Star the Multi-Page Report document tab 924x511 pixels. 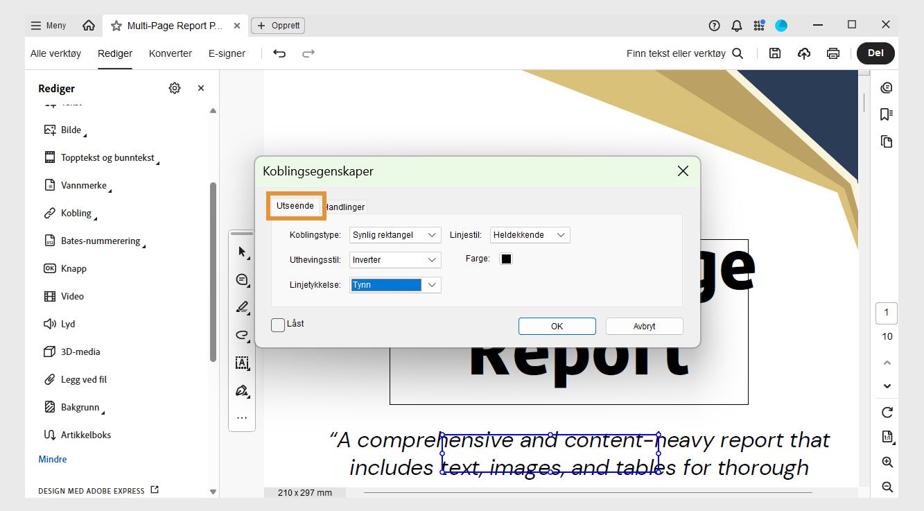pos(116,26)
